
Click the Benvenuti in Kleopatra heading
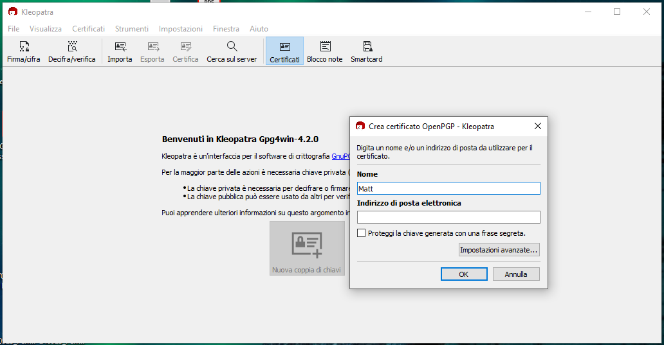[240, 139]
